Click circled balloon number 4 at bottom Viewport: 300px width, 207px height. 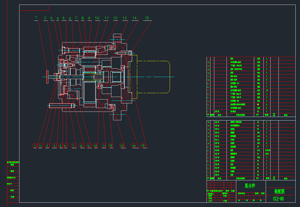pyautogui.click(x=54, y=146)
